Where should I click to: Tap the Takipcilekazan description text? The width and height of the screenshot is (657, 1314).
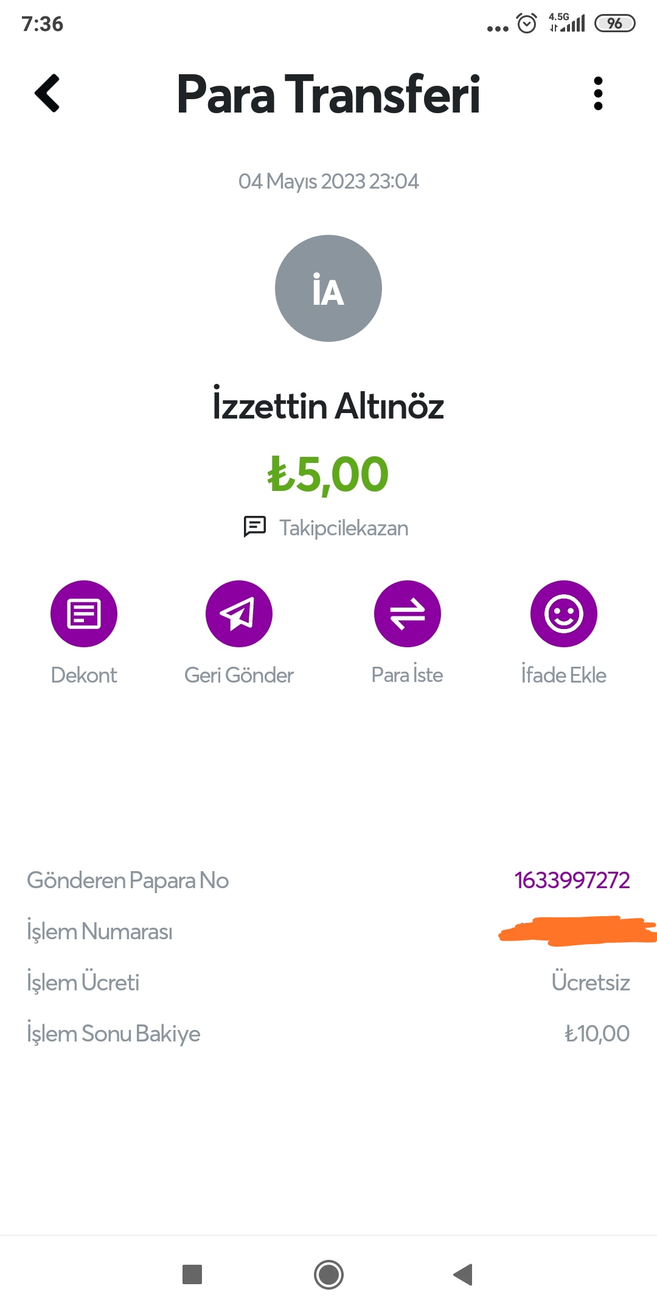[x=344, y=528]
